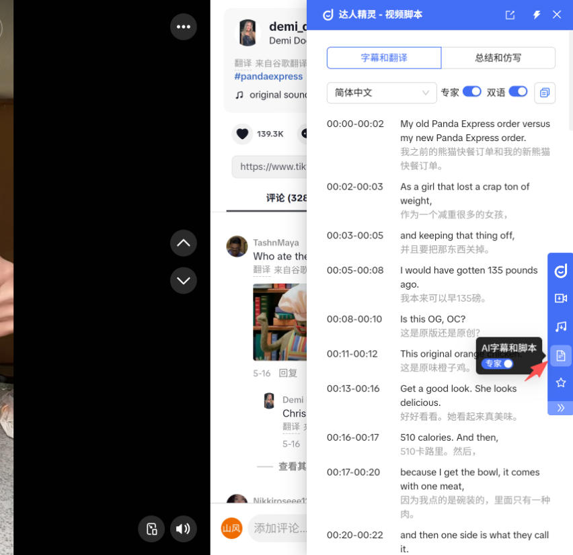Click TashnMaya's comment avatar

237,246
